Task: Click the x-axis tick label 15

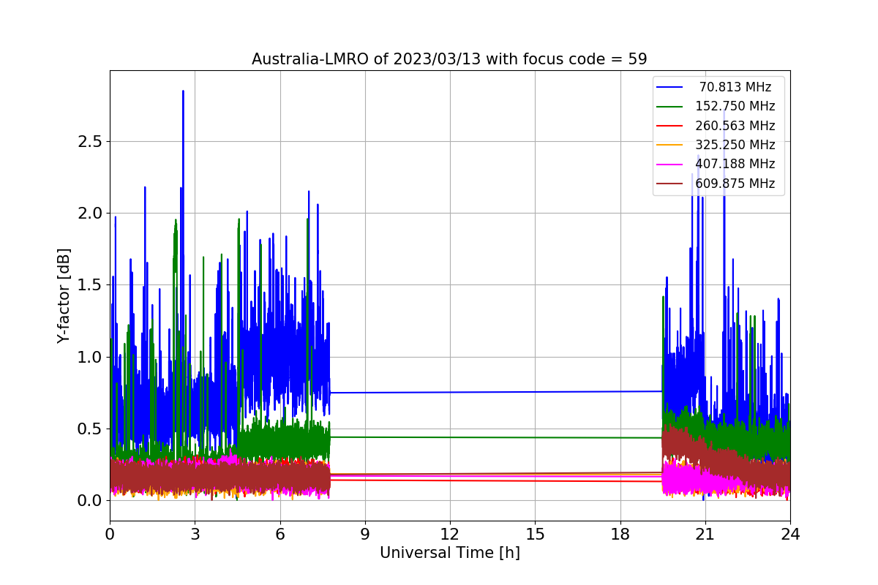Action: click(x=535, y=534)
